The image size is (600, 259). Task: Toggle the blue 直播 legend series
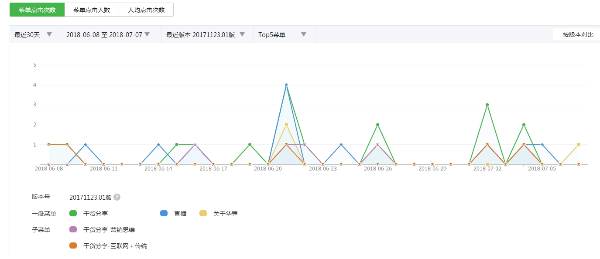click(164, 214)
